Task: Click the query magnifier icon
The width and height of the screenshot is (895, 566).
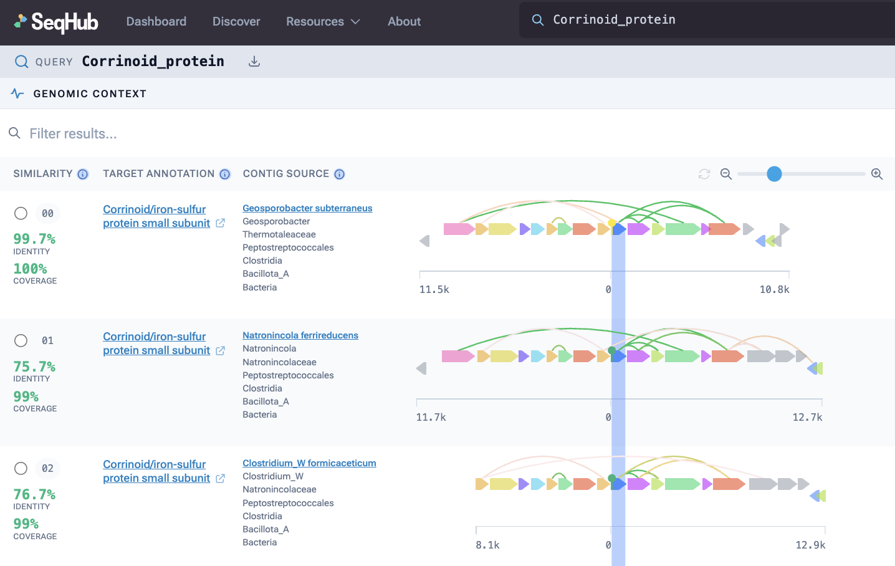Action: click(x=21, y=61)
